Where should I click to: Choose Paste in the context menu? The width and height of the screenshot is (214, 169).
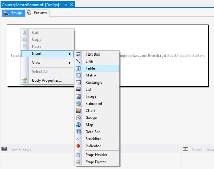point(47,47)
